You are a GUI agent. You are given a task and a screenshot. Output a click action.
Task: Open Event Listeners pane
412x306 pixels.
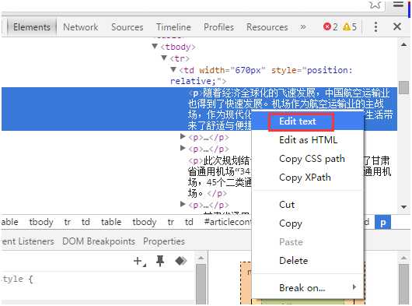[x=27, y=241]
